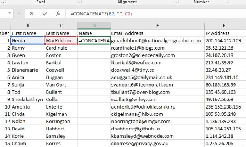Click the empty Name cell beside Cardinale
Image resolution: width=246 pixels, height=147 pixels.
click(94, 48)
